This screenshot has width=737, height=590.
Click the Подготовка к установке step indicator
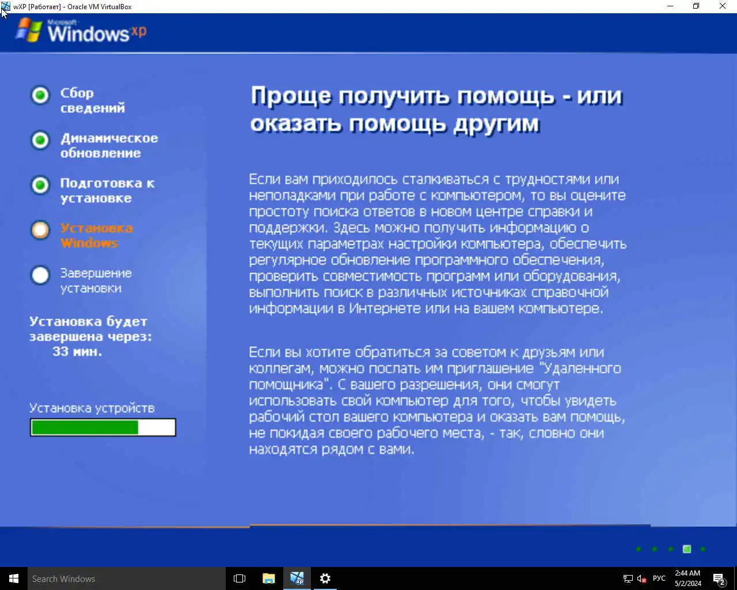[x=40, y=185]
